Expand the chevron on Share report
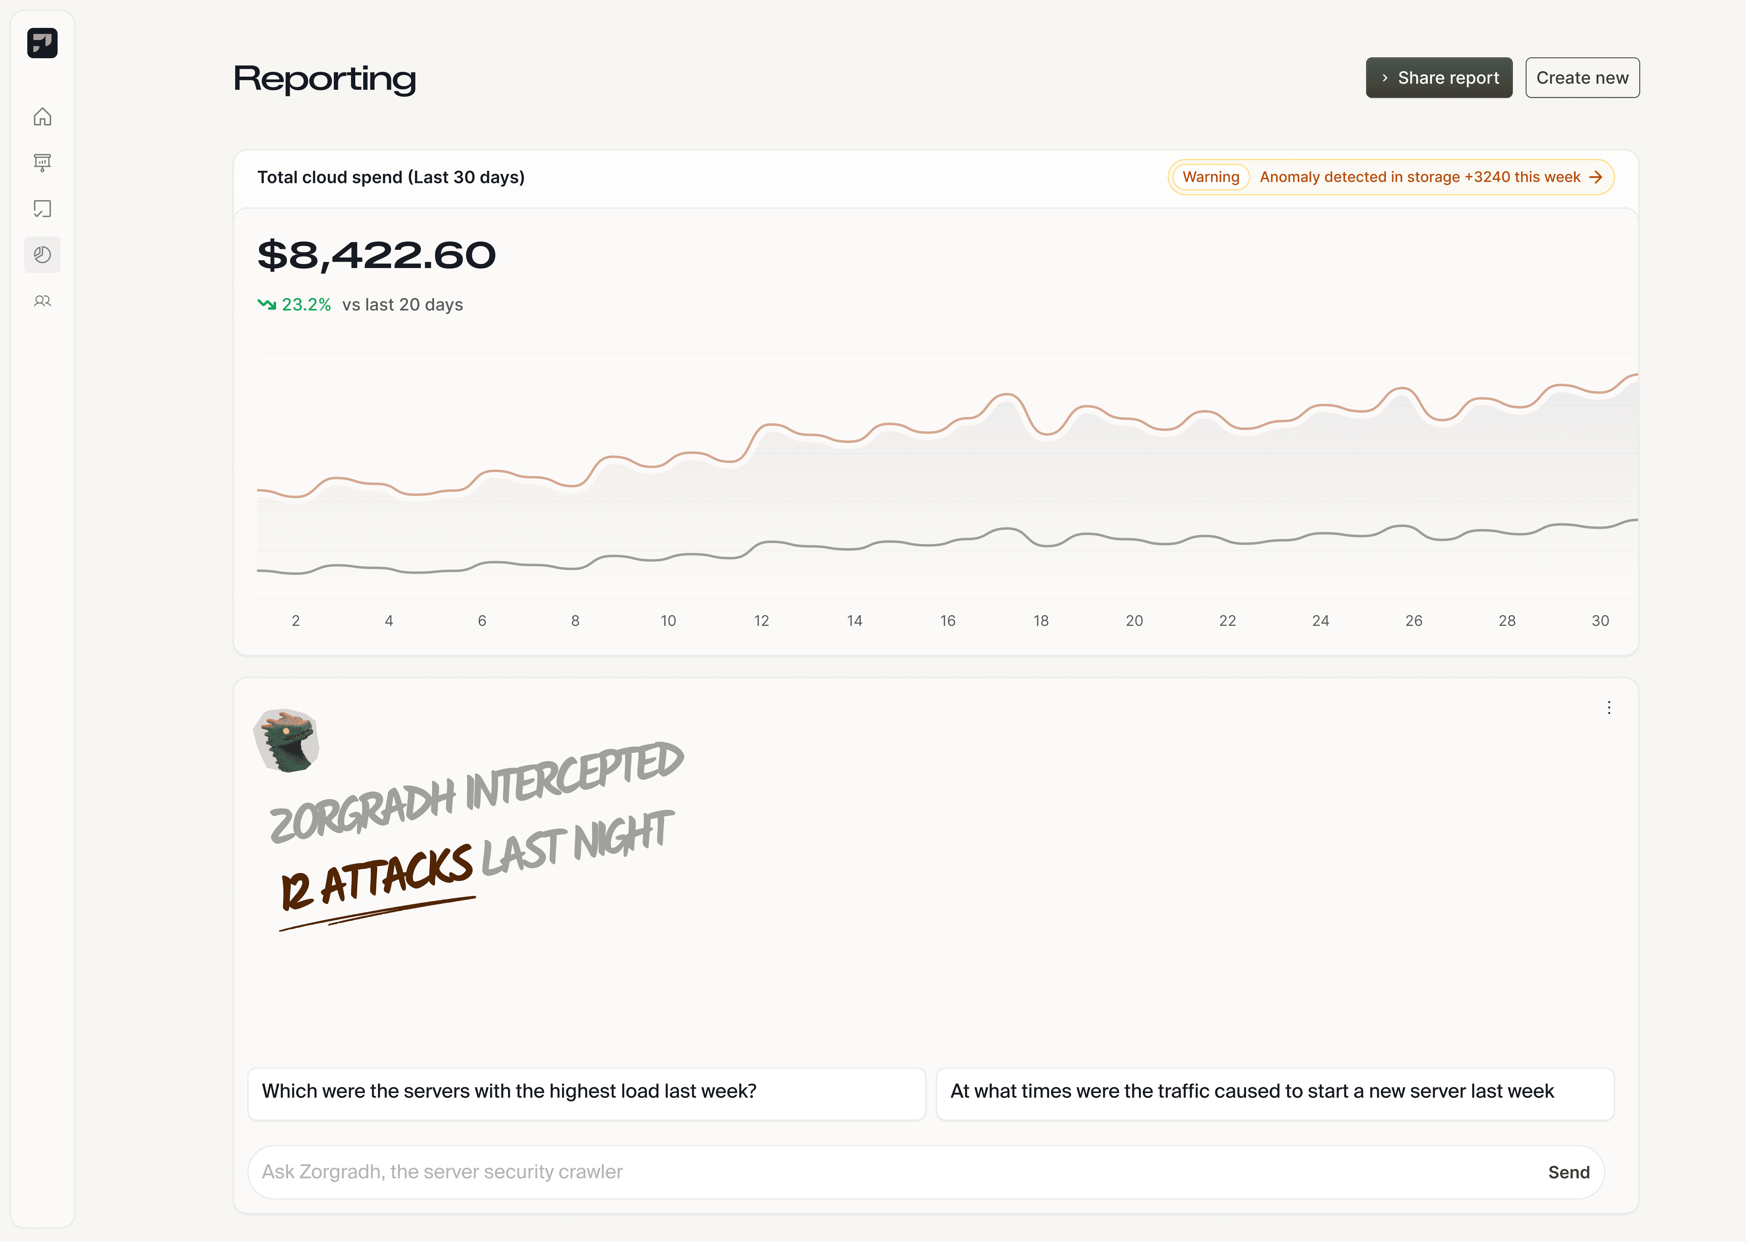Viewport: 1746px width, 1242px height. (1384, 78)
